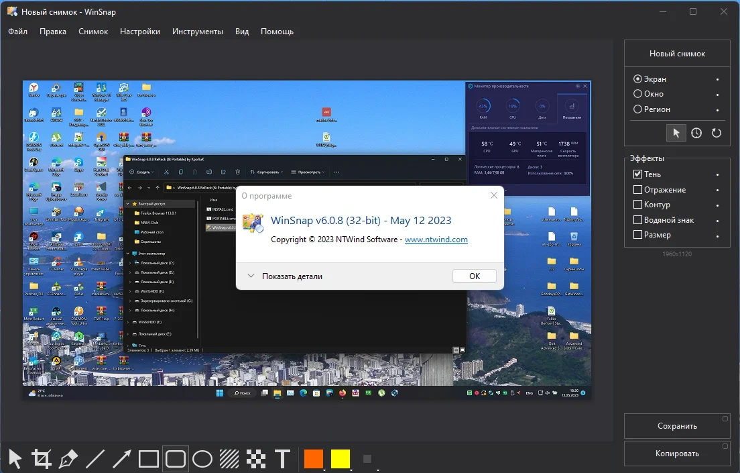
Task: Click the gray line width square
Action: tap(367, 459)
